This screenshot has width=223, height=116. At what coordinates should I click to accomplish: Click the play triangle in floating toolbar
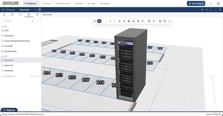click(x=143, y=21)
